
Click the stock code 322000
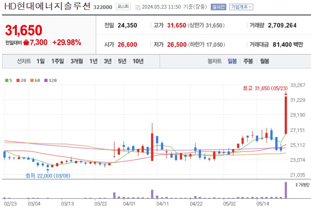[103, 7]
